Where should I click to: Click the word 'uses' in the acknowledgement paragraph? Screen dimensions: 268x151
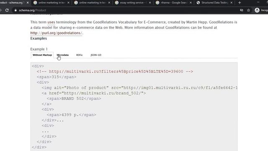point(51,22)
